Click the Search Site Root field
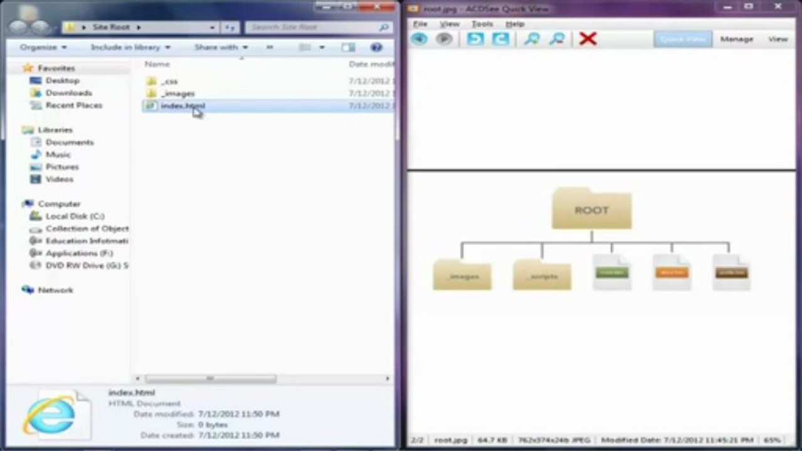The width and height of the screenshot is (802, 451). click(319, 28)
